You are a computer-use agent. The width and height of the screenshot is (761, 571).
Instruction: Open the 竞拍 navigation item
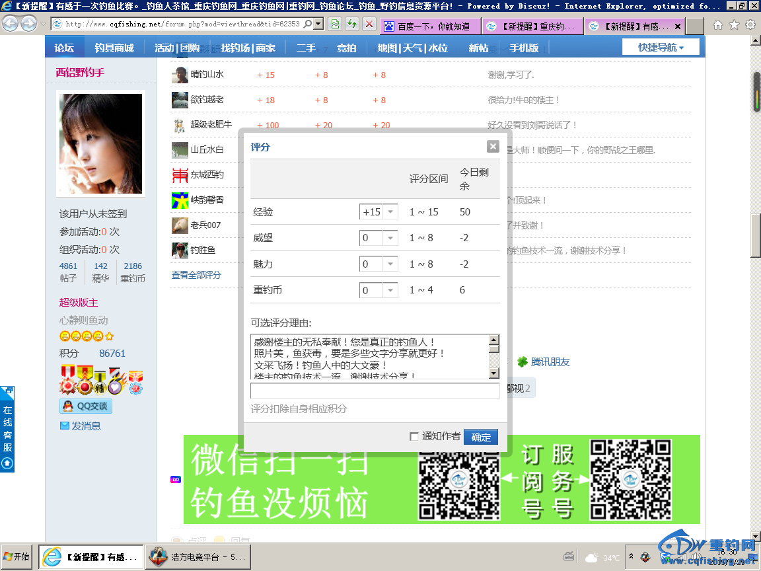pyautogui.click(x=346, y=48)
